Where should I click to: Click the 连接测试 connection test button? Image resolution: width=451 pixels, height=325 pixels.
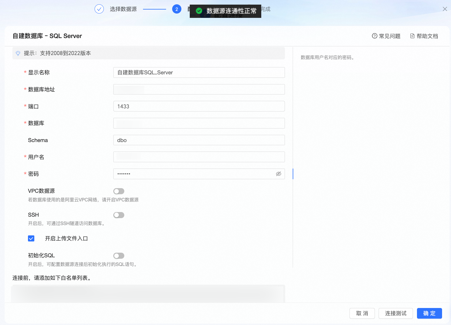click(x=396, y=313)
